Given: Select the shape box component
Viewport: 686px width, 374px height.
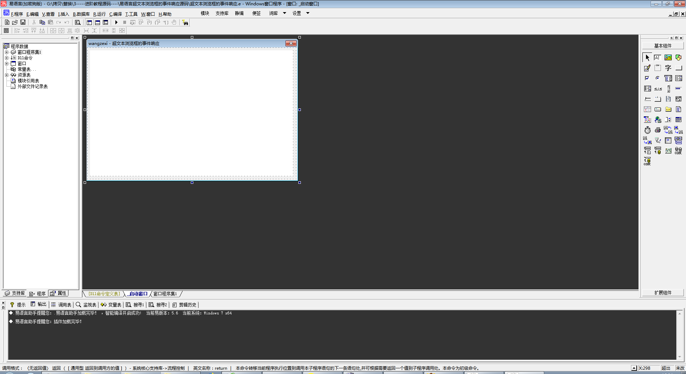Looking at the screenshot, I should coord(678,57).
